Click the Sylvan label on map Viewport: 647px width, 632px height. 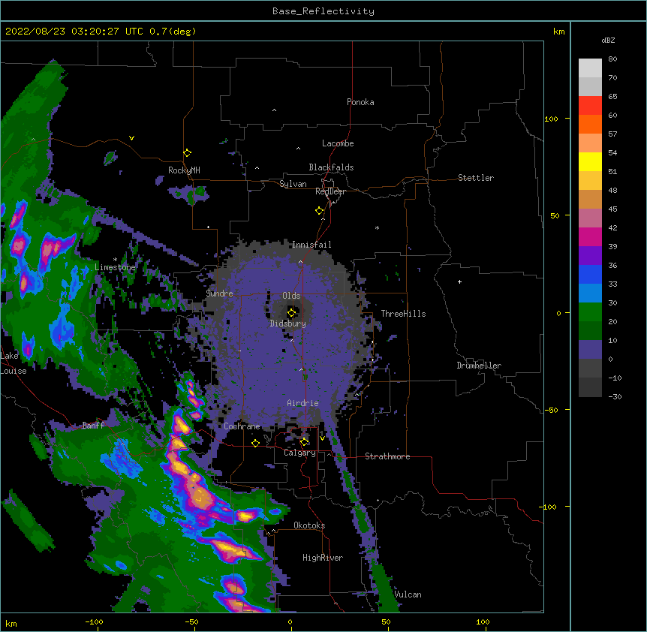(x=293, y=184)
